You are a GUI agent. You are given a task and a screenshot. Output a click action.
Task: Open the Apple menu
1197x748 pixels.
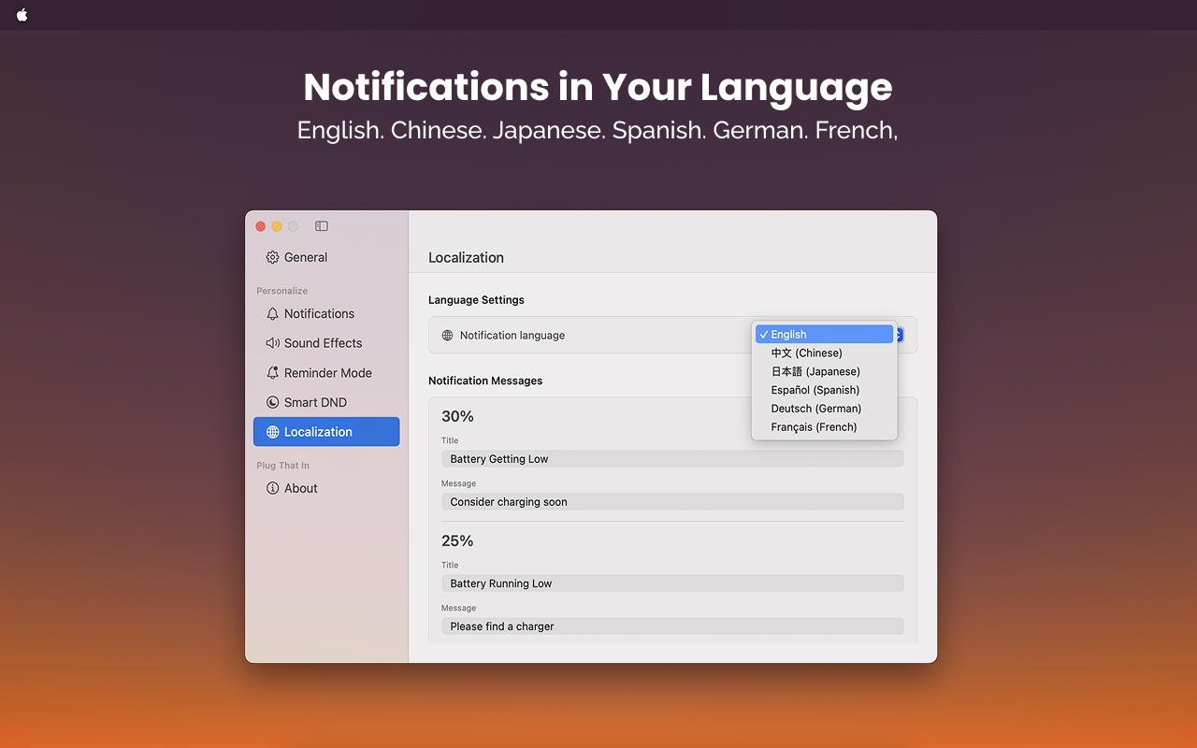coord(21,15)
